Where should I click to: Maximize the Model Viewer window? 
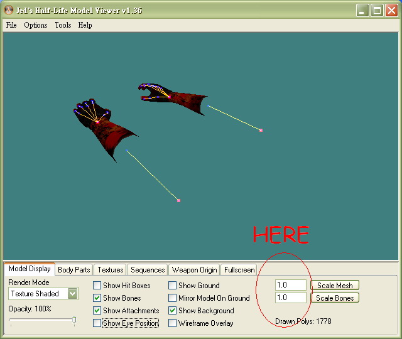click(x=377, y=11)
